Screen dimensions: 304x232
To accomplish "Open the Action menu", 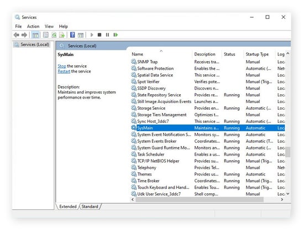I will click(33, 27).
